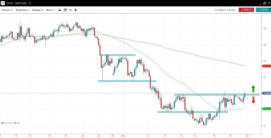This screenshot has height=138, width=271.
Task: Click the red sell price 1.3201 button
Action: click(247, 10)
